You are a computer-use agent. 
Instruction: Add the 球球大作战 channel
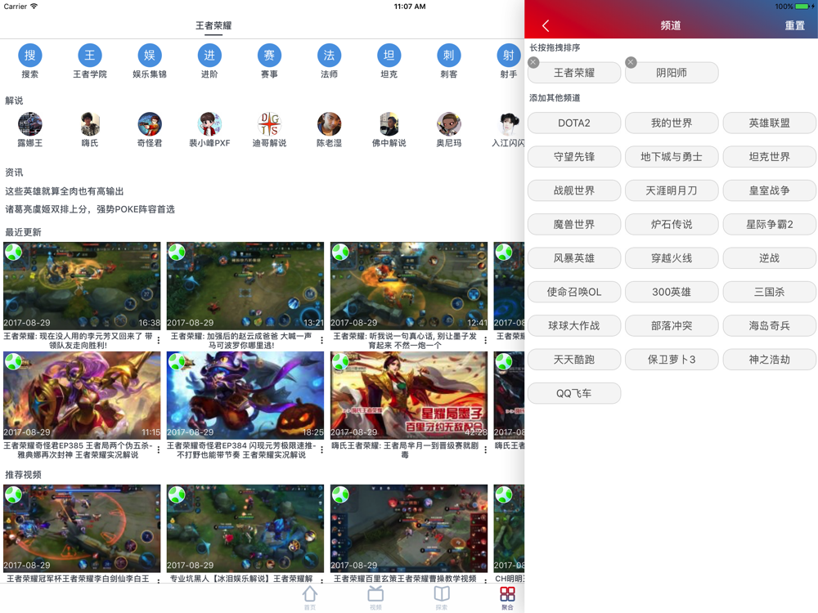click(574, 326)
